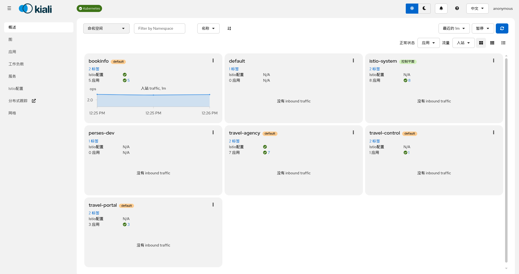Click the 暂停 pause button
519x274 pixels.
tap(482, 28)
